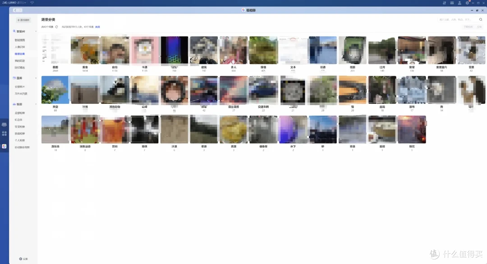Select 人像识别 in the sidebar
The width and height of the screenshot is (487, 264).
coord(20,47)
